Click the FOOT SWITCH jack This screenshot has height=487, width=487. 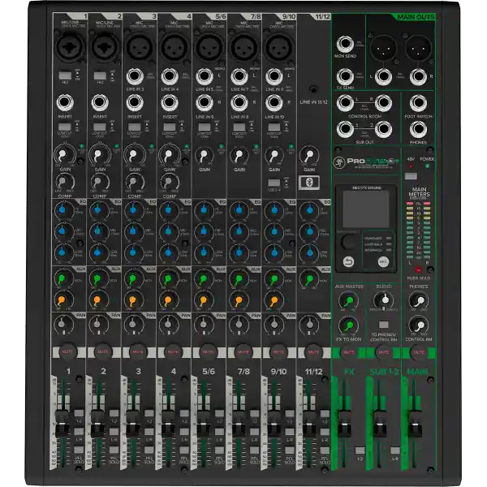(418, 103)
